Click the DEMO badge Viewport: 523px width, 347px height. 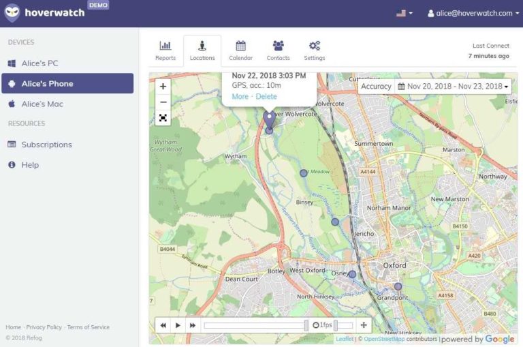coord(98,5)
